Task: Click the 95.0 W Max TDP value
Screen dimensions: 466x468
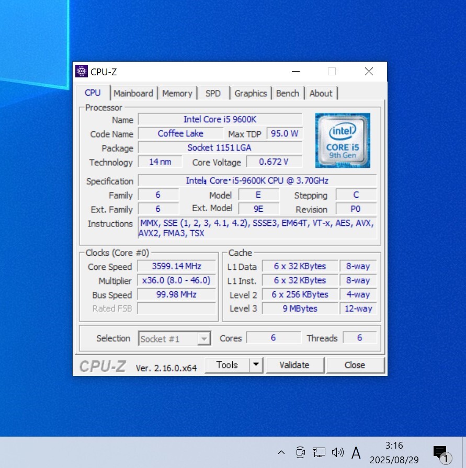Action: (x=285, y=133)
